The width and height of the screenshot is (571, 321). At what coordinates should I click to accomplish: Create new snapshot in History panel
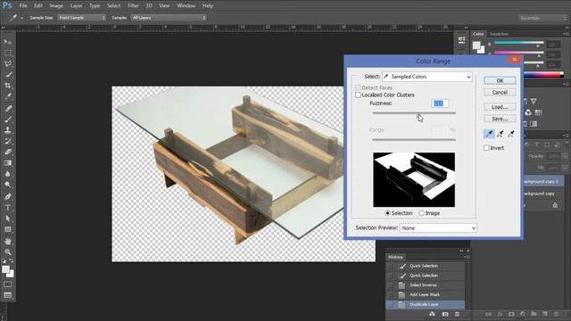coord(445,314)
